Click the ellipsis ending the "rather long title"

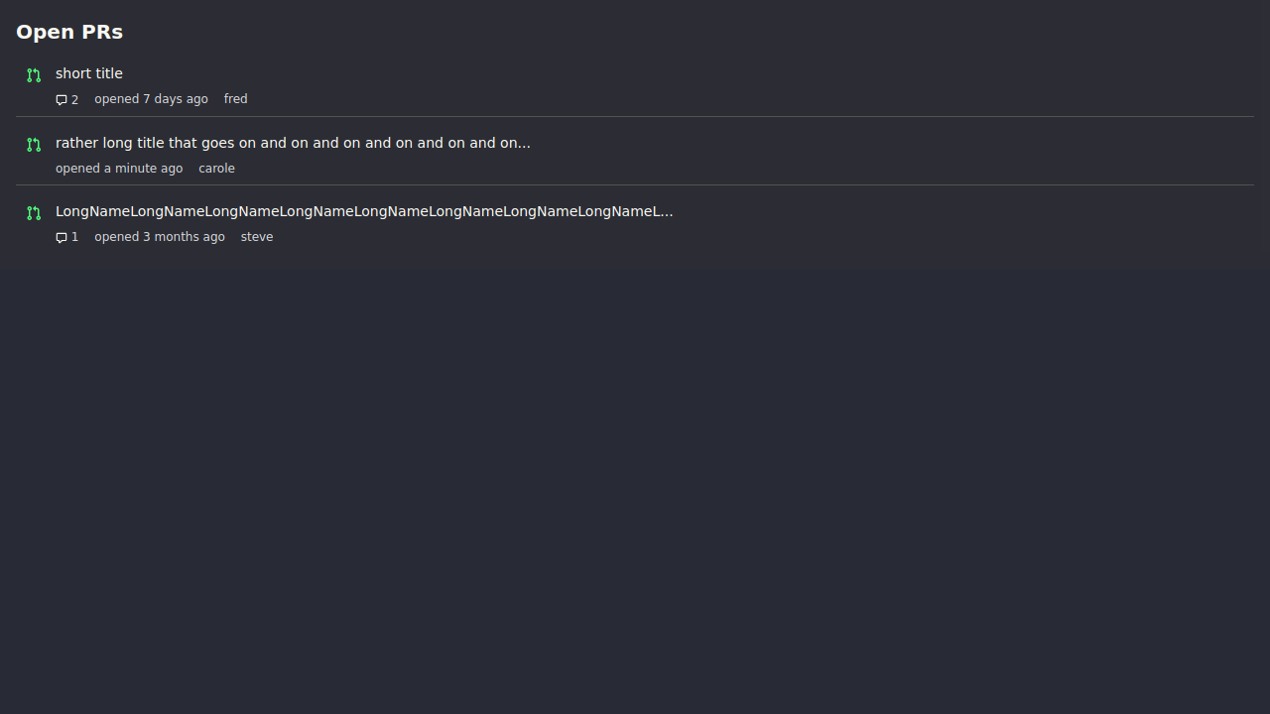(524, 144)
